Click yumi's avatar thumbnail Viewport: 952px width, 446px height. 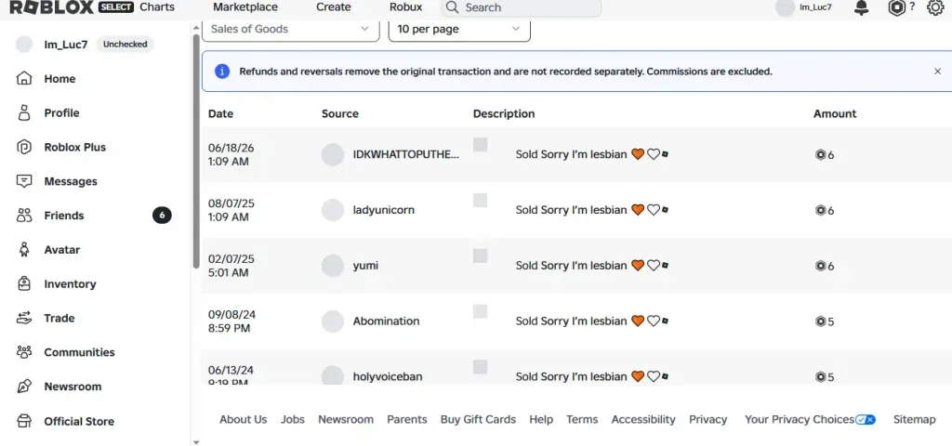pos(333,266)
